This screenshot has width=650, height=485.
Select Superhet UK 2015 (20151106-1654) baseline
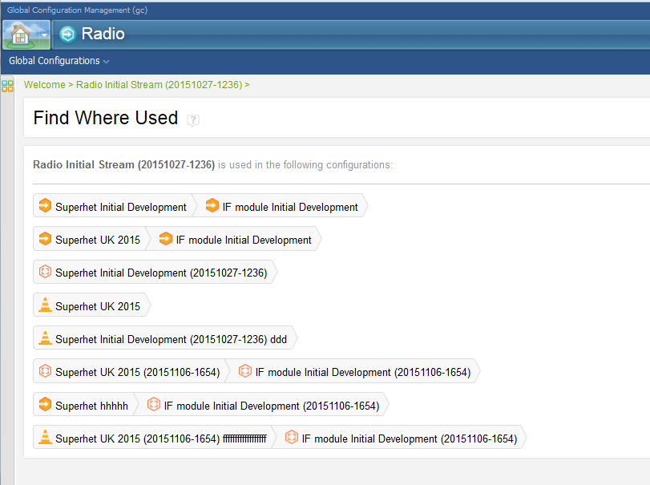[x=137, y=372]
